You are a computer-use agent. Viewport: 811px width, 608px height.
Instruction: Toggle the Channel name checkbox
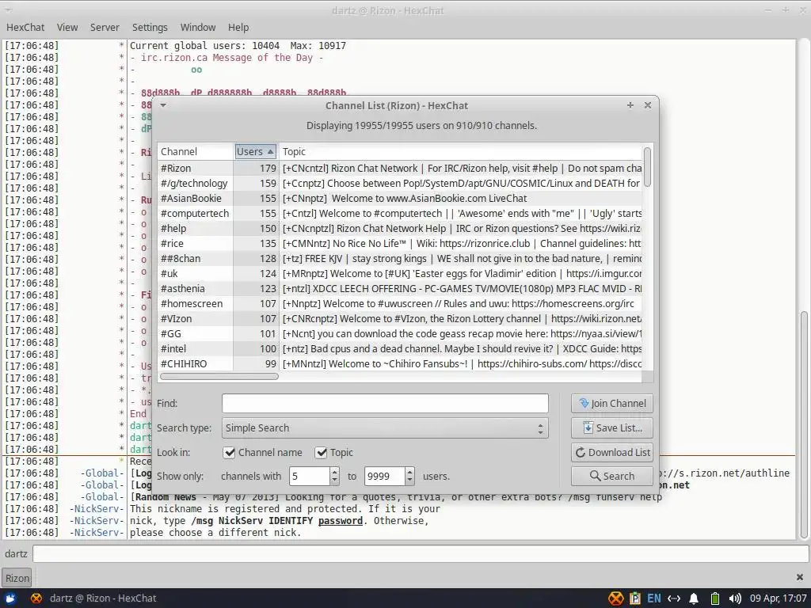pyautogui.click(x=229, y=452)
